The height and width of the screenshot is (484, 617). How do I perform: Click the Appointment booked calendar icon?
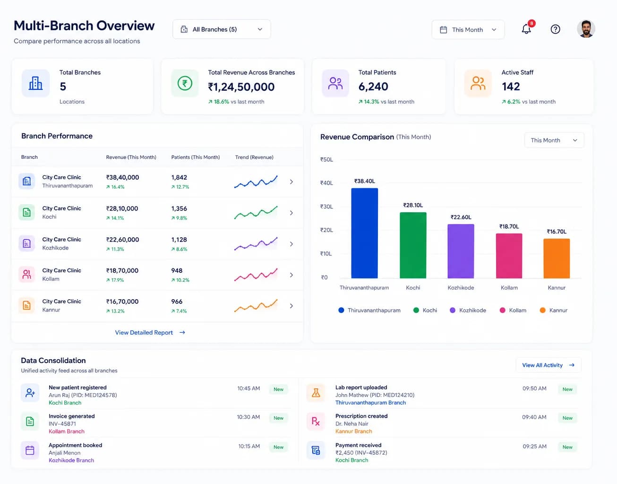pyautogui.click(x=30, y=450)
